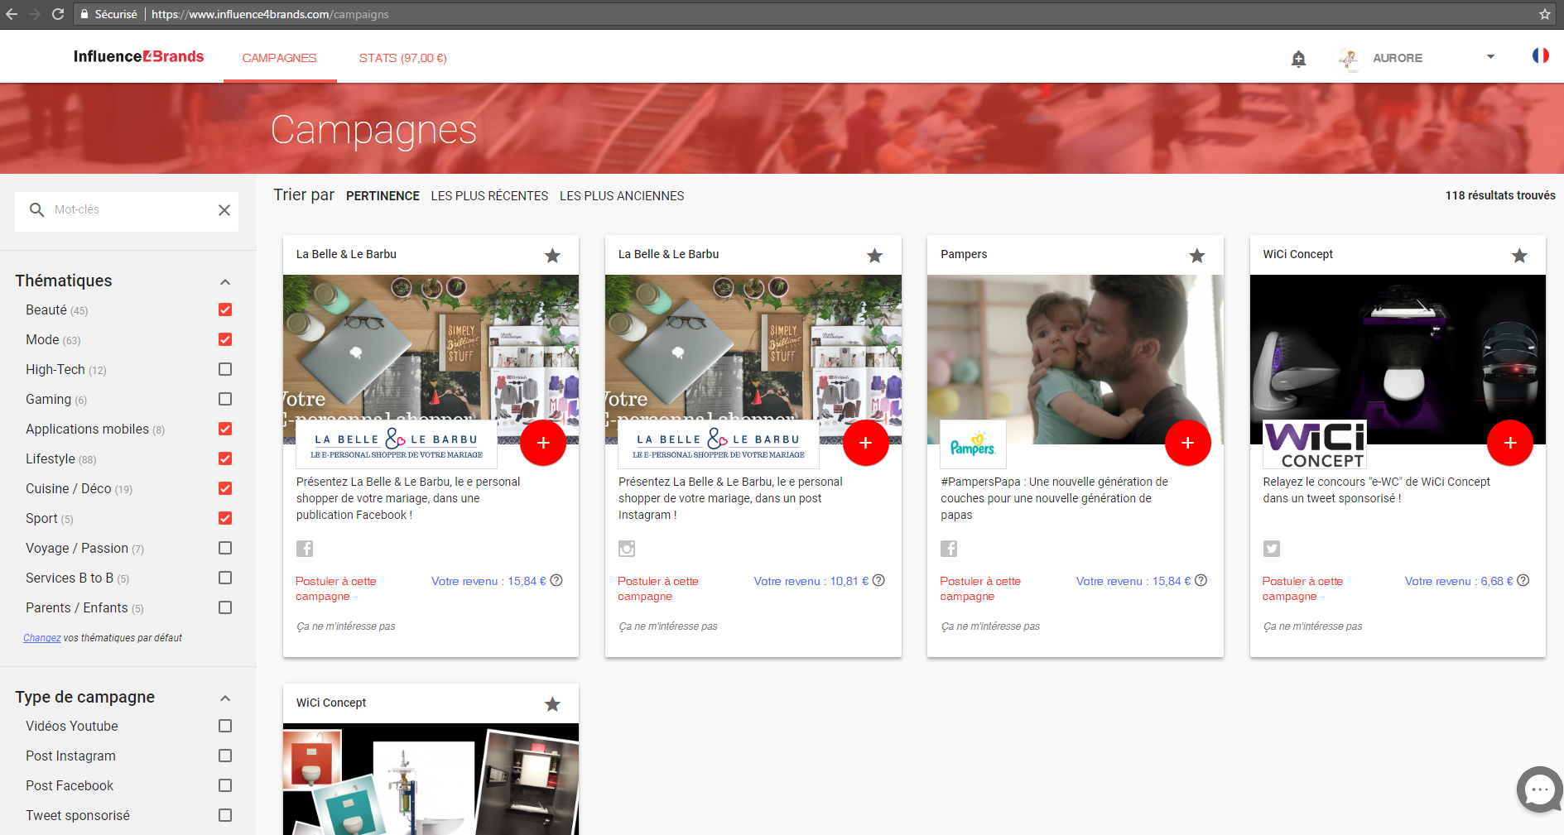1564x835 pixels.
Task: Favorite the first La Belle & Le Barbu card
Action: point(552,256)
